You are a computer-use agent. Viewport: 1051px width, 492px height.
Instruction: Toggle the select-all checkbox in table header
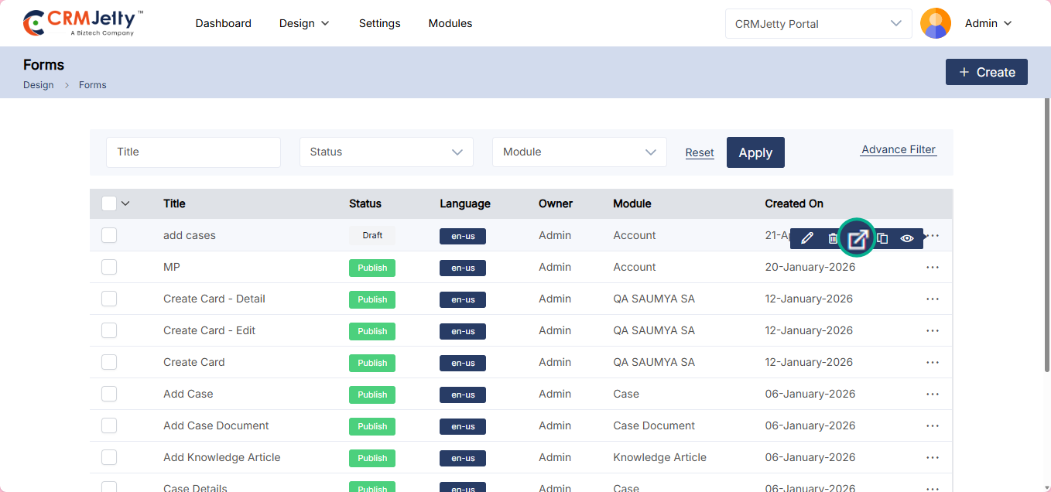point(109,203)
